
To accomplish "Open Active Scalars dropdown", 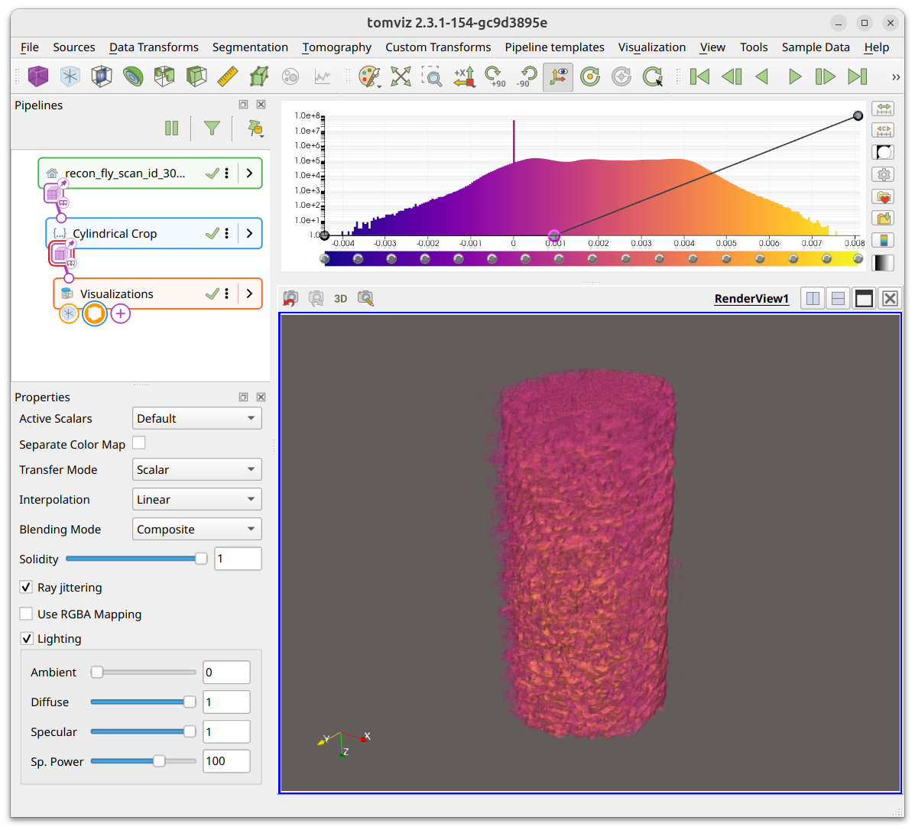I will coord(196,418).
